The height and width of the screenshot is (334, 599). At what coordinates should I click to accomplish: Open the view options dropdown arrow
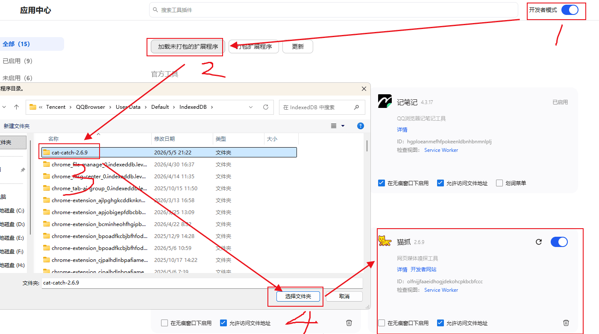pyautogui.click(x=343, y=126)
